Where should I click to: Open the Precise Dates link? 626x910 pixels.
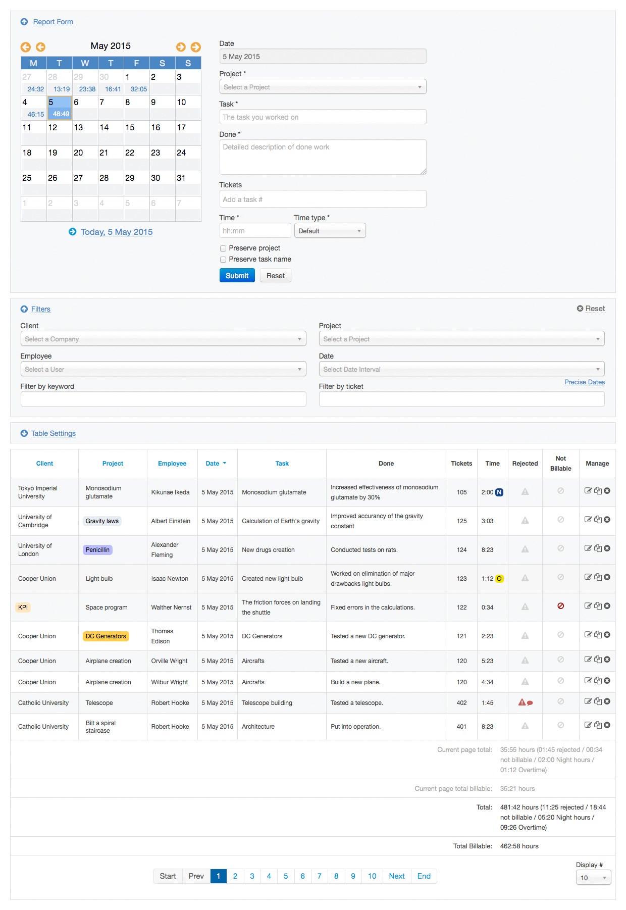coord(584,382)
